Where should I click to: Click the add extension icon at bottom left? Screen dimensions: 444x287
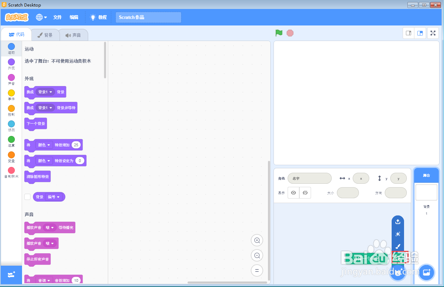11,275
